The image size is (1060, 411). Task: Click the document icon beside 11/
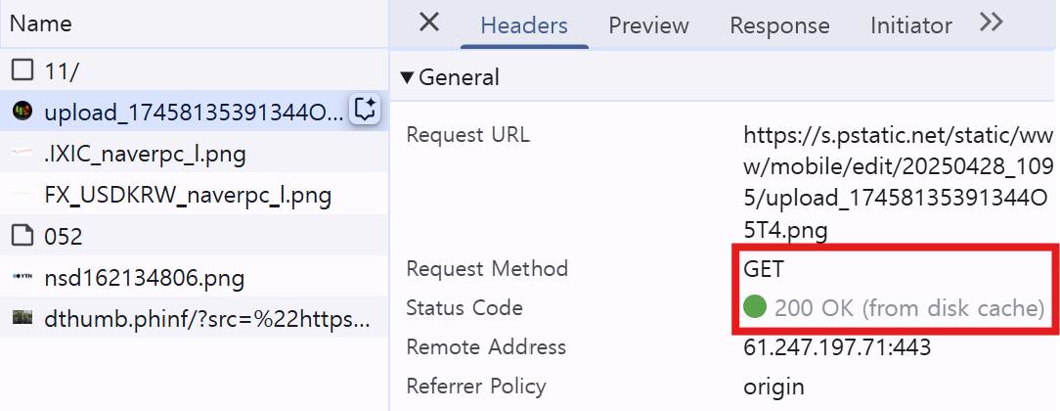pos(23,68)
